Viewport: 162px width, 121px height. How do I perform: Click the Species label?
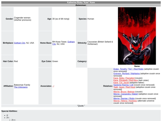point(83,19)
